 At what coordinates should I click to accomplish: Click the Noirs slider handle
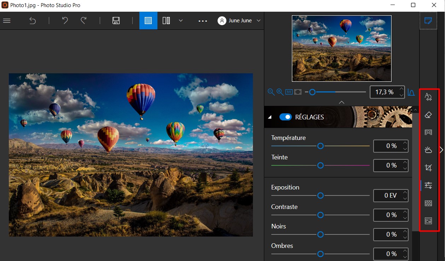320,234
